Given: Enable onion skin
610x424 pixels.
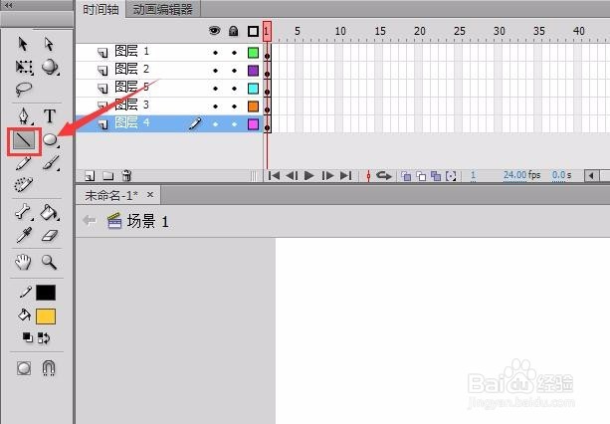Looking at the screenshot, I should (406, 176).
